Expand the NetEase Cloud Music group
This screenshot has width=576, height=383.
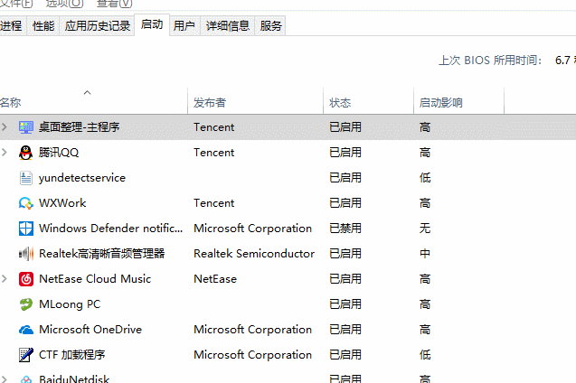click(5, 279)
